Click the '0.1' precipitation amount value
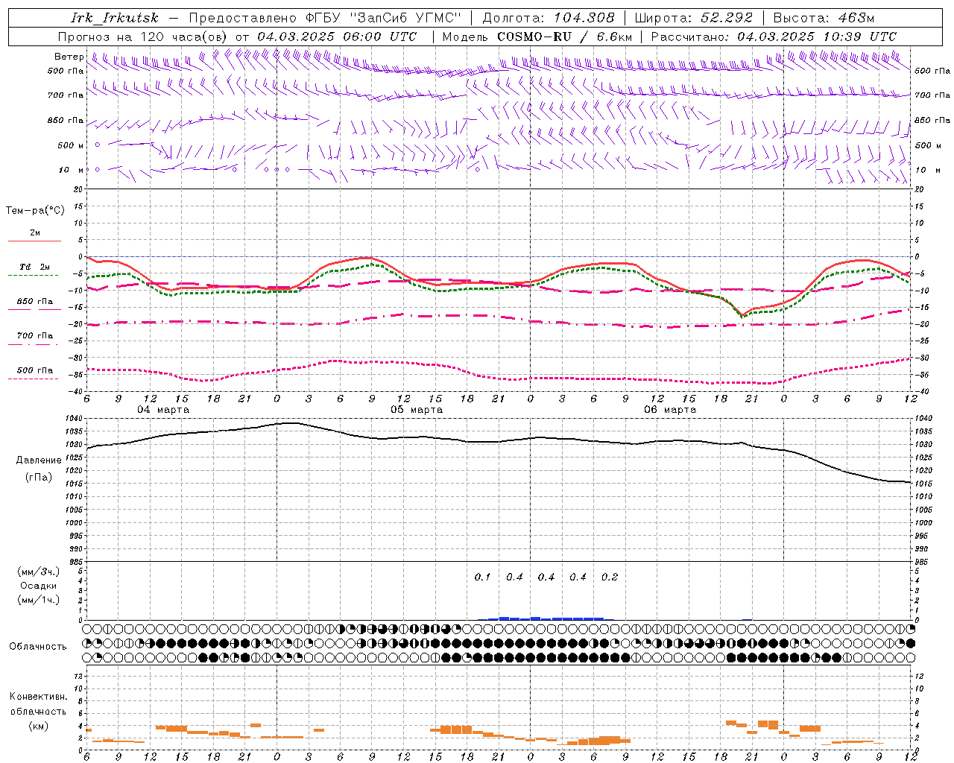954x763 pixels. 483,577
